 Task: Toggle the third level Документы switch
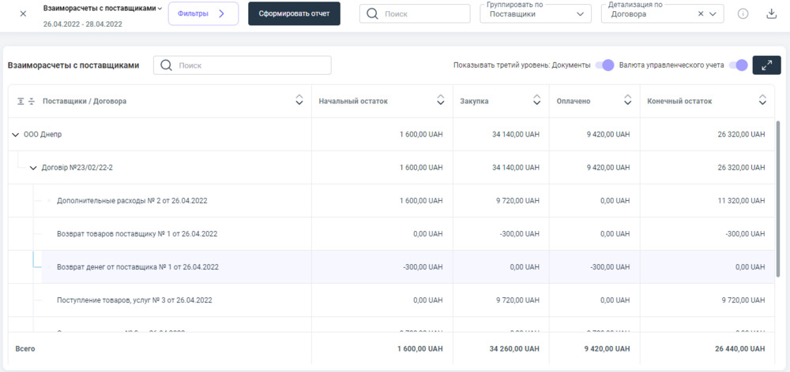pyautogui.click(x=604, y=65)
